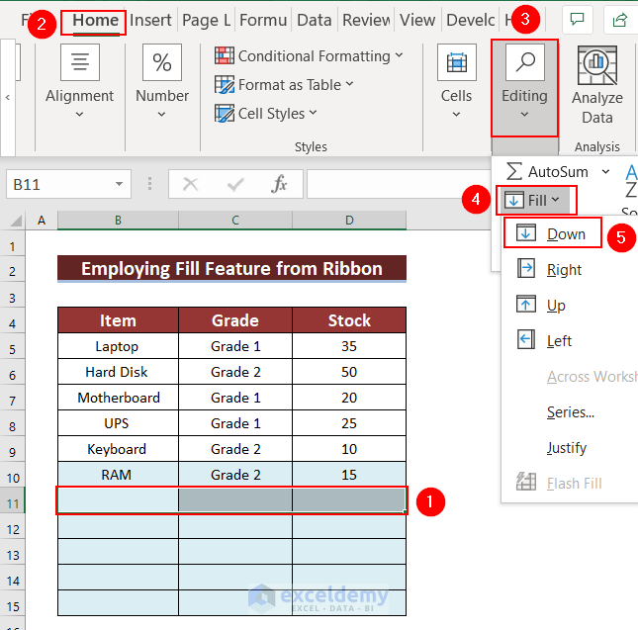Open the Cells group icon
Viewport: 638px width, 630px height.
457,62
